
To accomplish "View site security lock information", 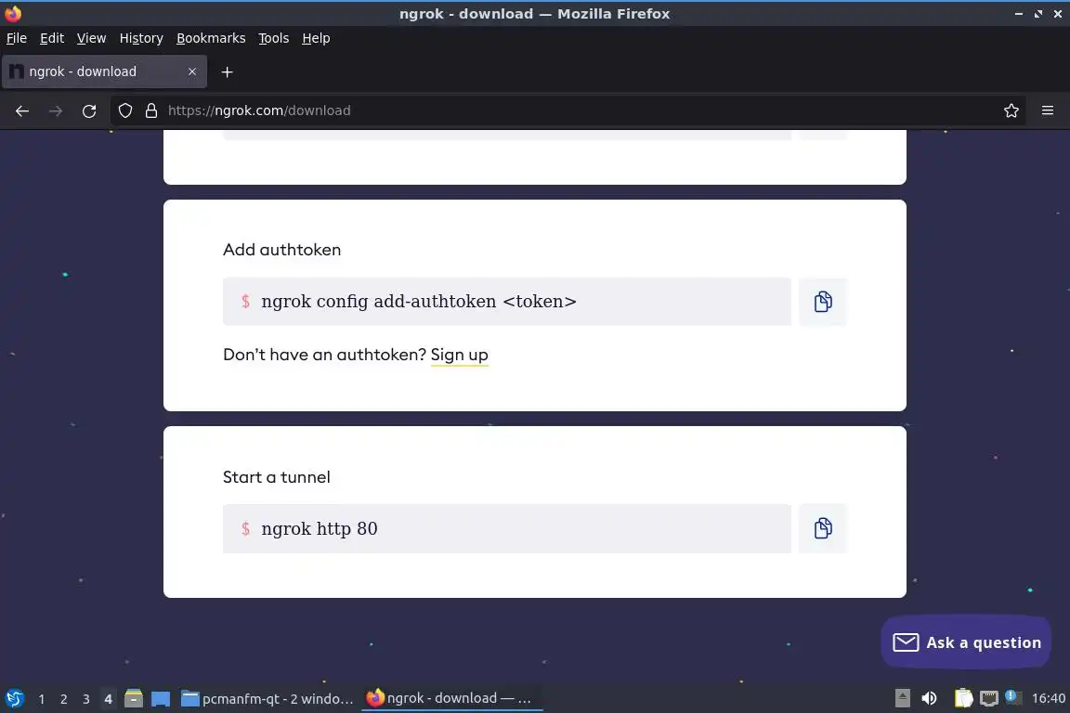I will 151,110.
